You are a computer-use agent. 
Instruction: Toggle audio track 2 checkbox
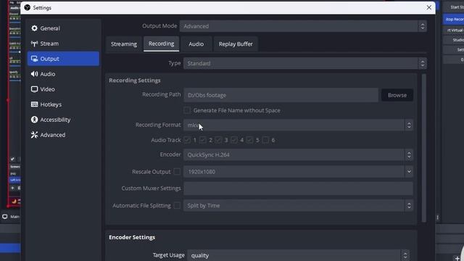tap(203, 140)
